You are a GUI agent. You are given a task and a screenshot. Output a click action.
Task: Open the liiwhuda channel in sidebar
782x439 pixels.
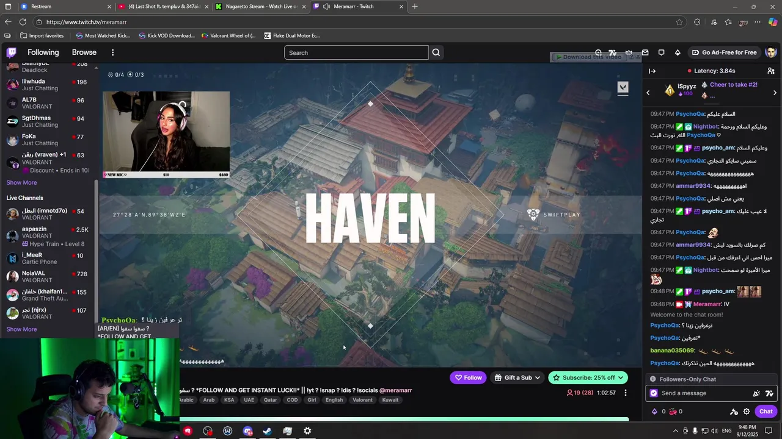point(48,85)
